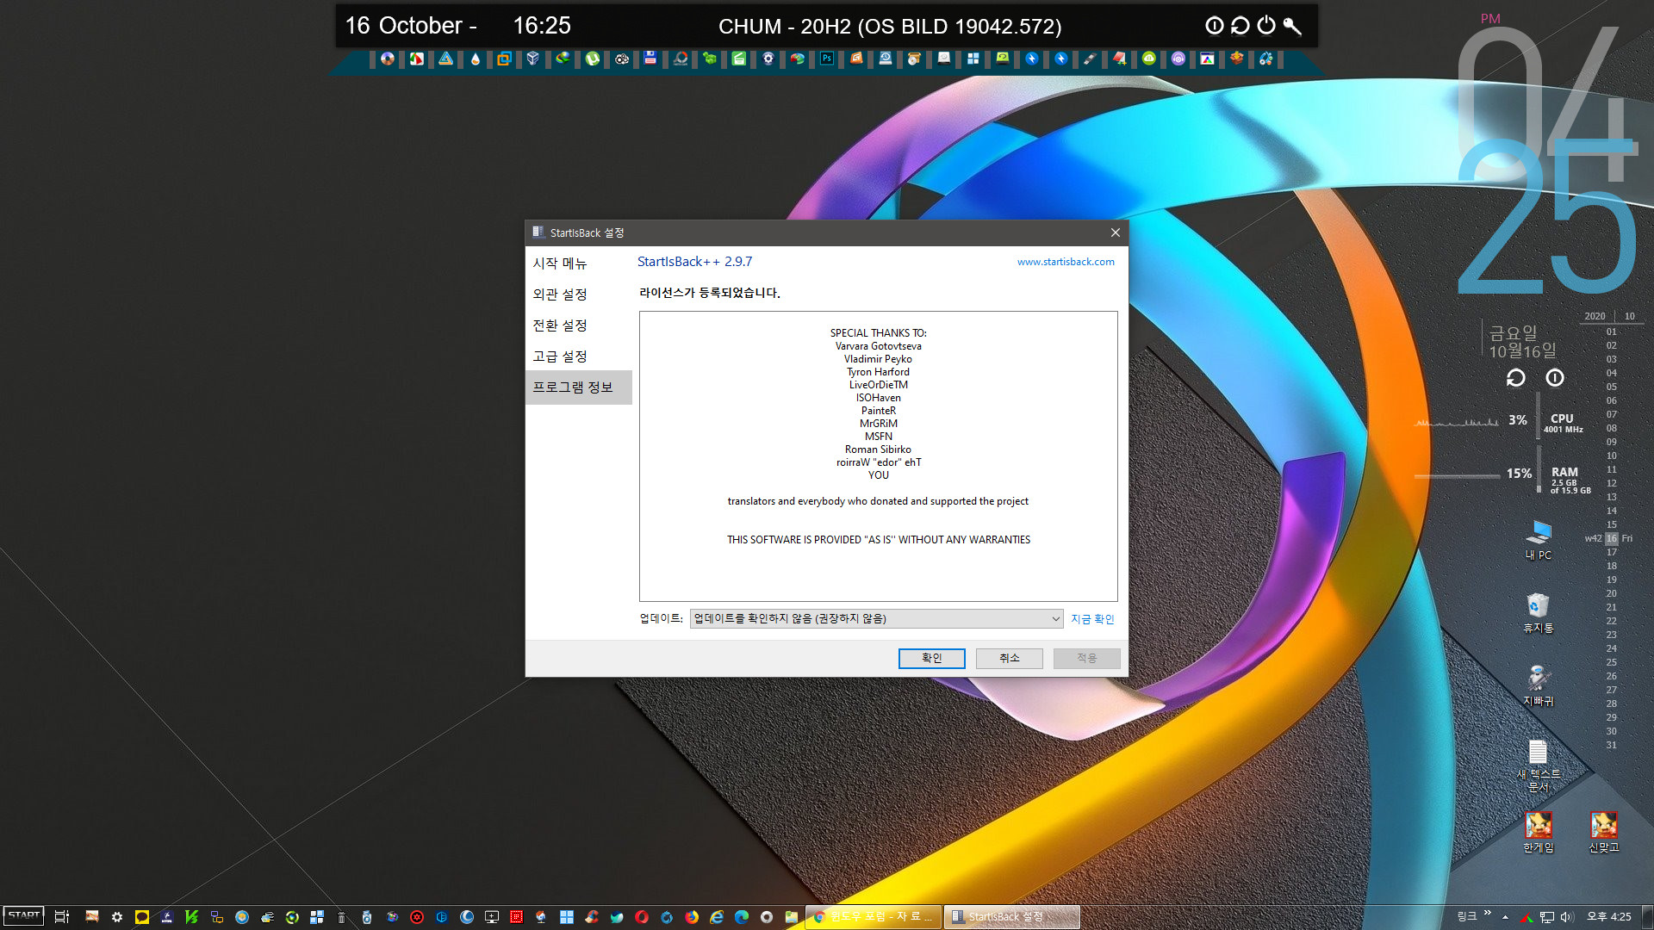The height and width of the screenshot is (930, 1654).
Task: Click the 신맞고 desktop shortcut
Action: tap(1603, 832)
